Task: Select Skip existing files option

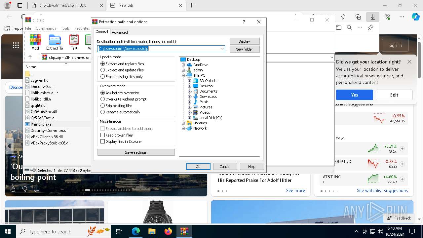Action: [116, 106]
